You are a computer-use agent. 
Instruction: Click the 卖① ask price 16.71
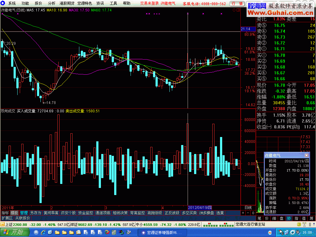(x=280, y=49)
